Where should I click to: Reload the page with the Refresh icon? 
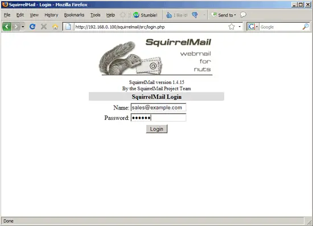32,27
